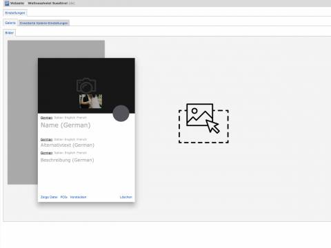Select English language above the Alternativtext field

tap(70, 139)
